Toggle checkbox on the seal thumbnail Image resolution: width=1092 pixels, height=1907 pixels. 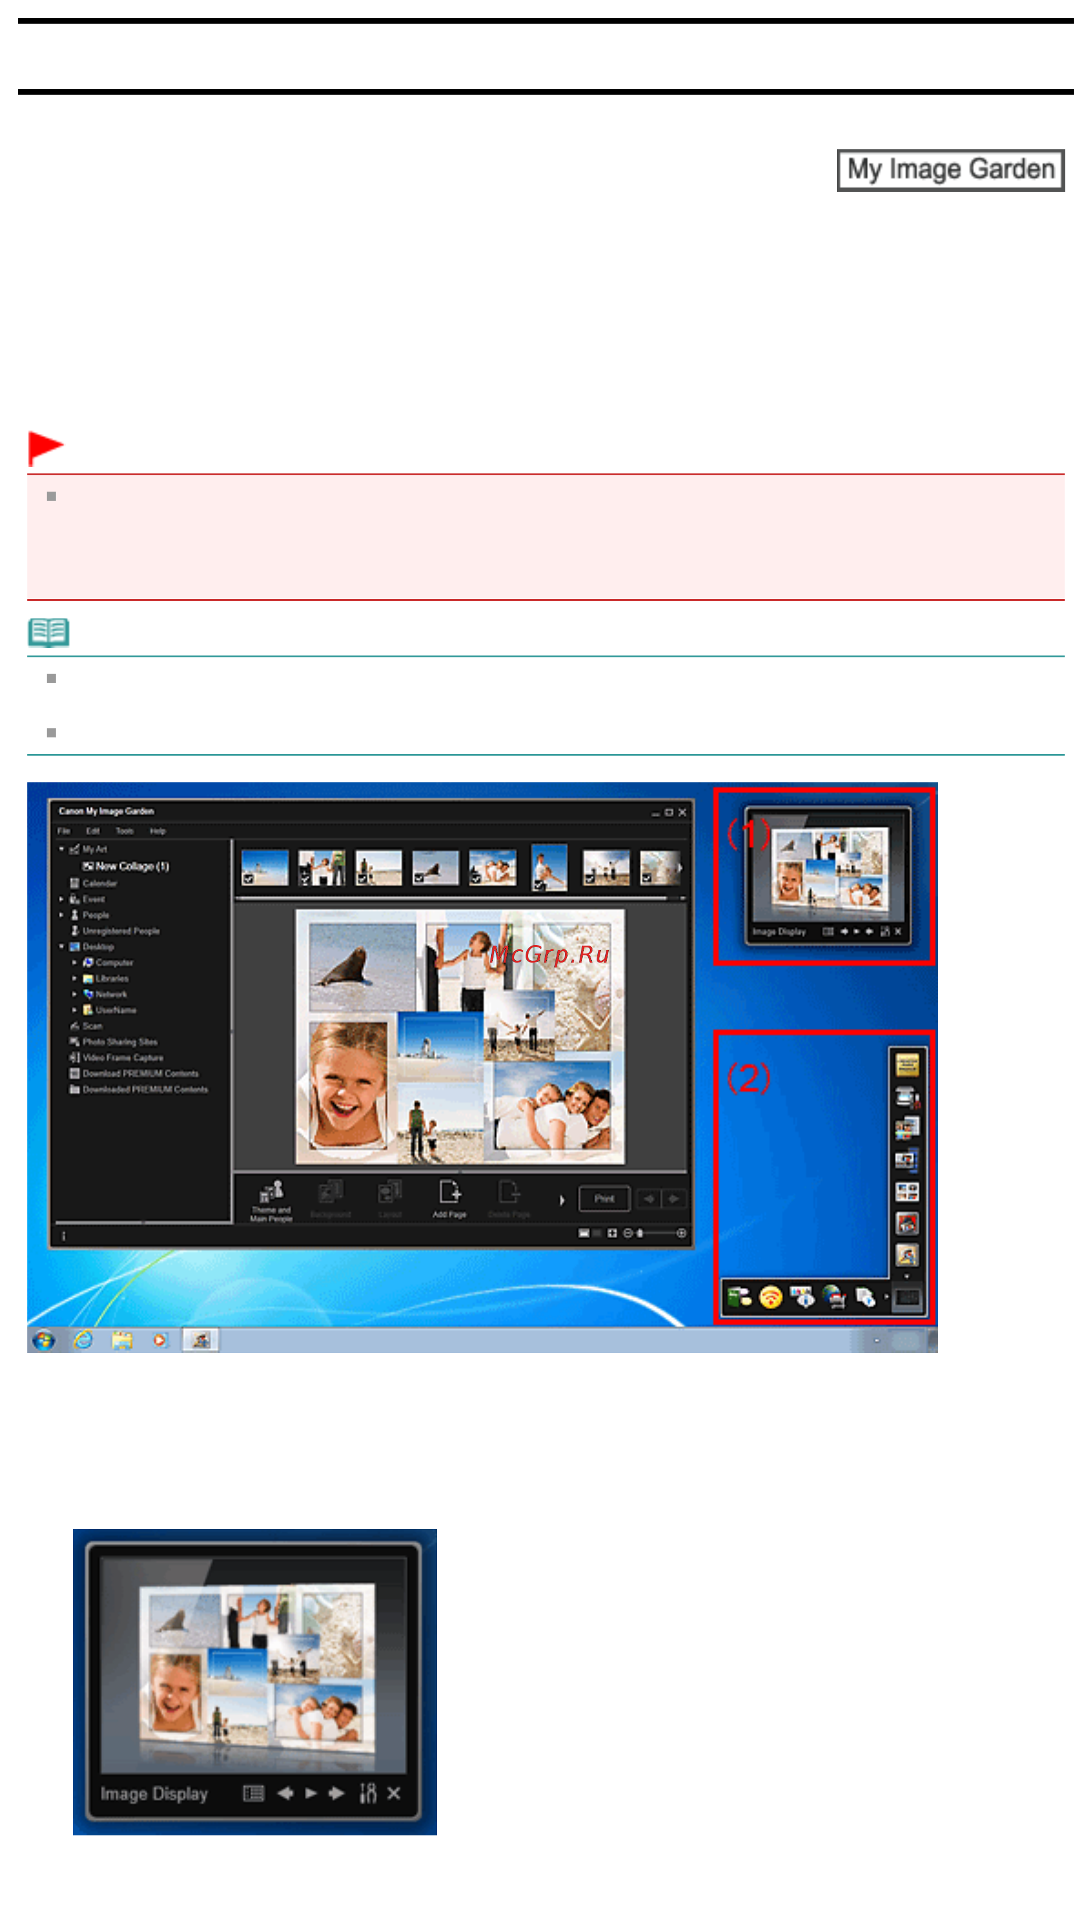418,879
